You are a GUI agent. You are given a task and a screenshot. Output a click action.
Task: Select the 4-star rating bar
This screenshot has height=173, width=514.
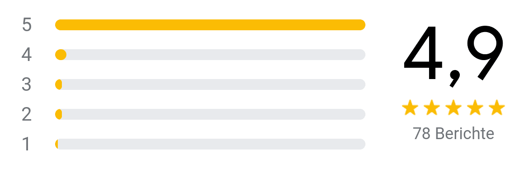[x=210, y=55]
